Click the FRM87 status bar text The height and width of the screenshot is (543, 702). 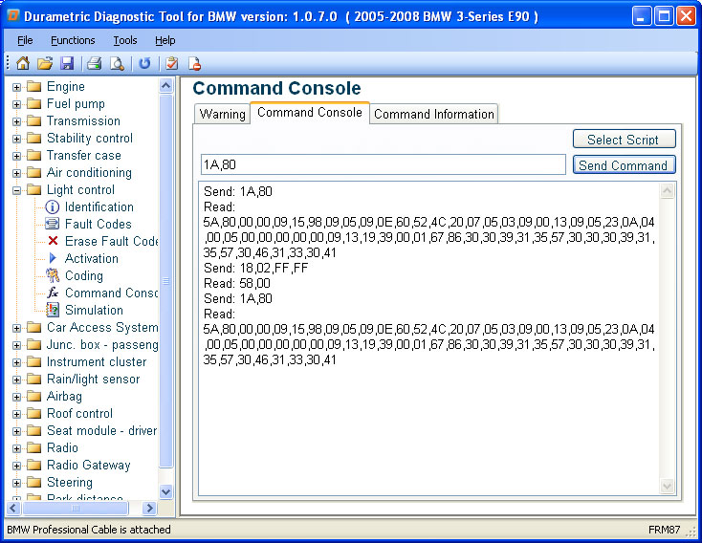click(664, 530)
